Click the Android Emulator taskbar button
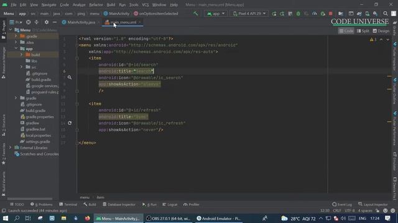Image resolution: width=398 pixels, height=223 pixels. pos(218,218)
